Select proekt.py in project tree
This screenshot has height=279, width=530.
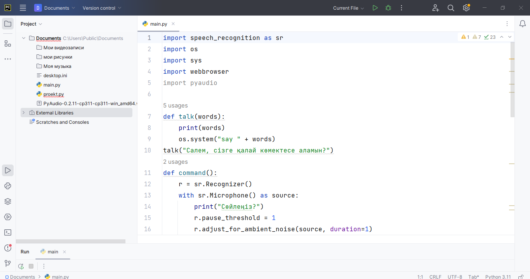[x=54, y=94]
